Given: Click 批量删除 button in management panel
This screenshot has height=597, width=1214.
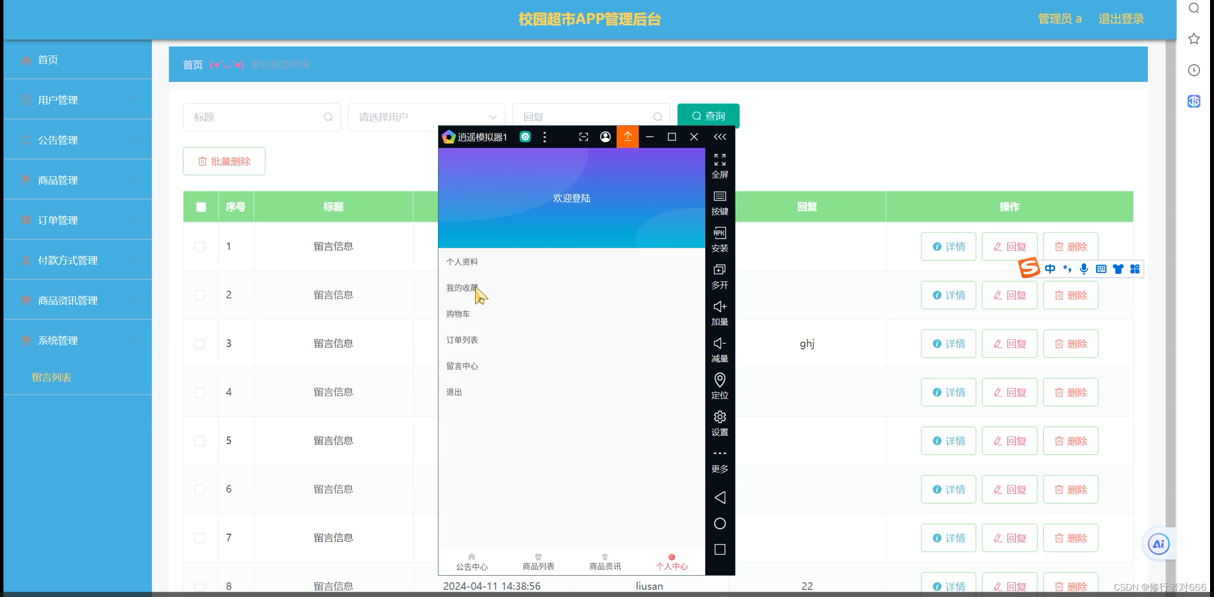Looking at the screenshot, I should 225,161.
